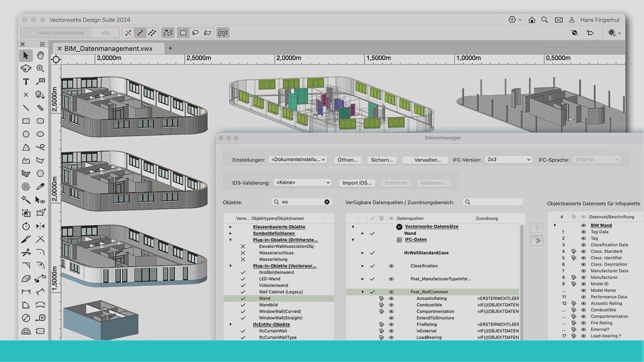Toggle eye icon for AcousticRating row
This screenshot has height=362, width=644.
pyautogui.click(x=391, y=298)
